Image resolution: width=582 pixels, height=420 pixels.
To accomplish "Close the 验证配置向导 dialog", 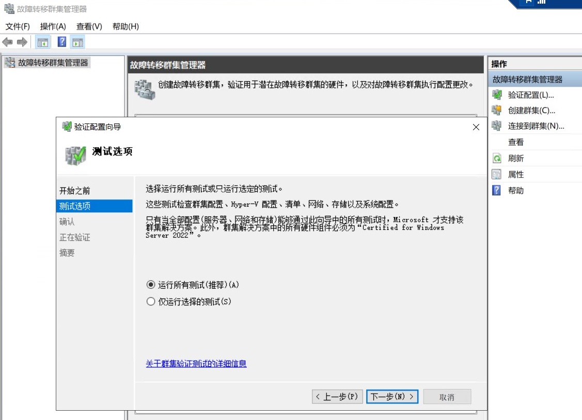I will [x=476, y=127].
